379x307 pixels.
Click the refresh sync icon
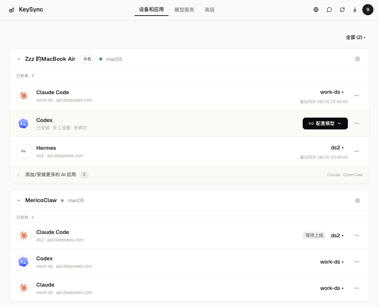coord(342,10)
